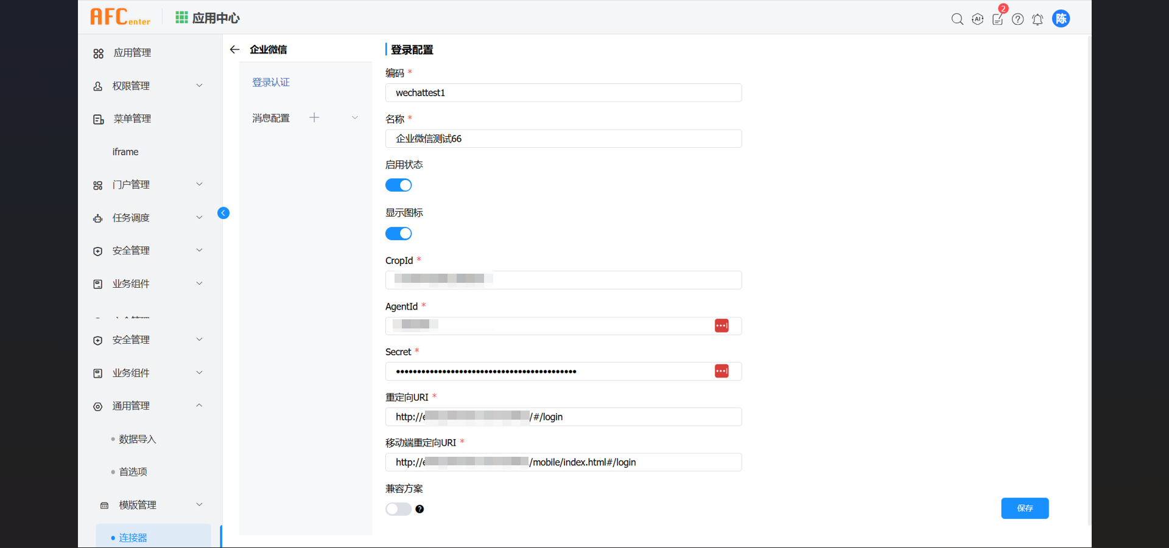The height and width of the screenshot is (548, 1169).
Task: Collapse the sidebar with the blue arrow
Action: 223,213
